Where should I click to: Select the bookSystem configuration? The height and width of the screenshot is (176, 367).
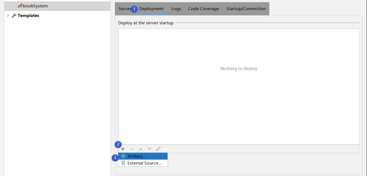[35, 5]
